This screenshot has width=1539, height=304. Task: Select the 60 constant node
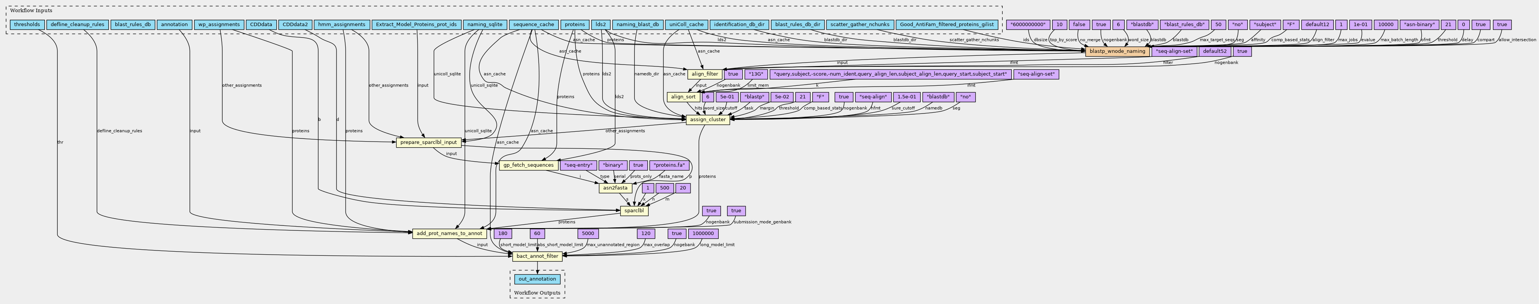click(537, 233)
